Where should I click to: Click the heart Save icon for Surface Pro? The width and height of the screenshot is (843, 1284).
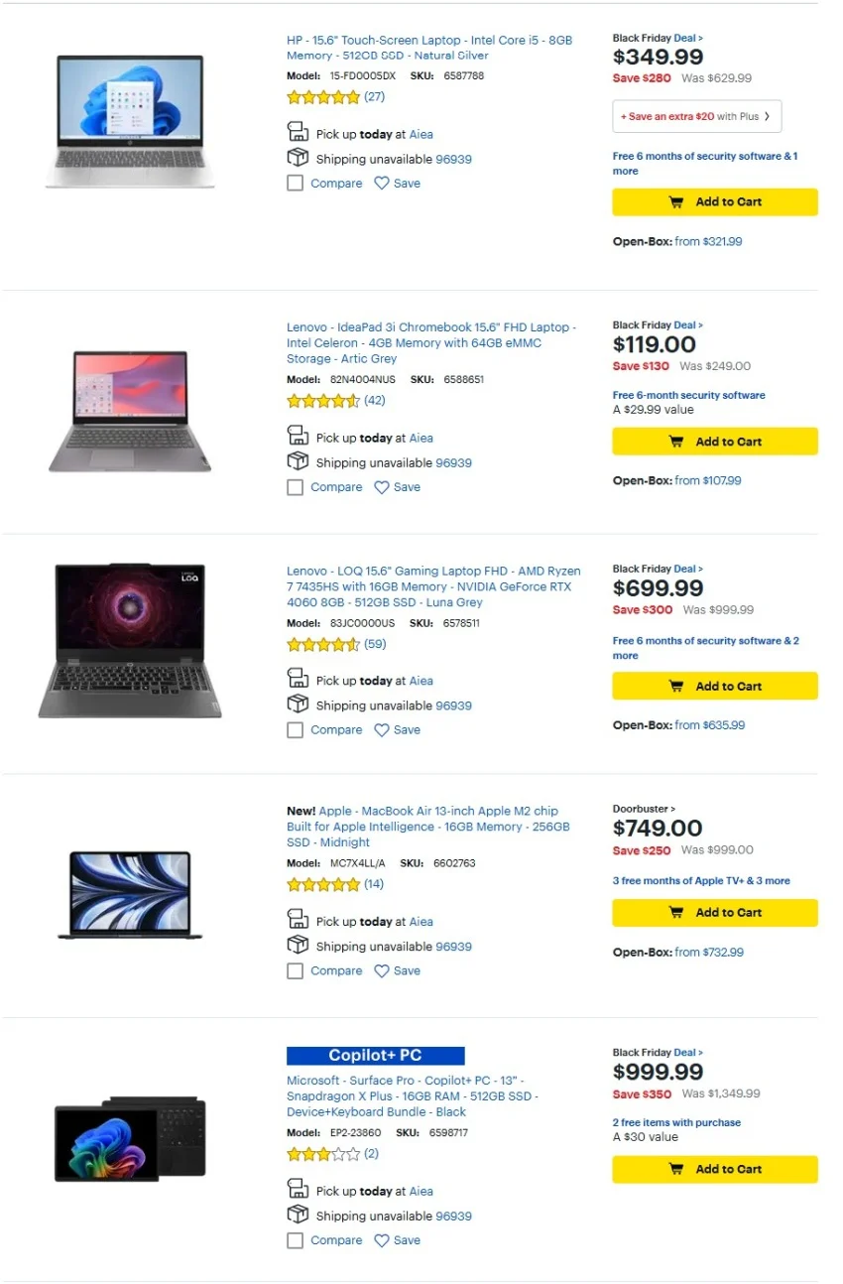point(382,1240)
